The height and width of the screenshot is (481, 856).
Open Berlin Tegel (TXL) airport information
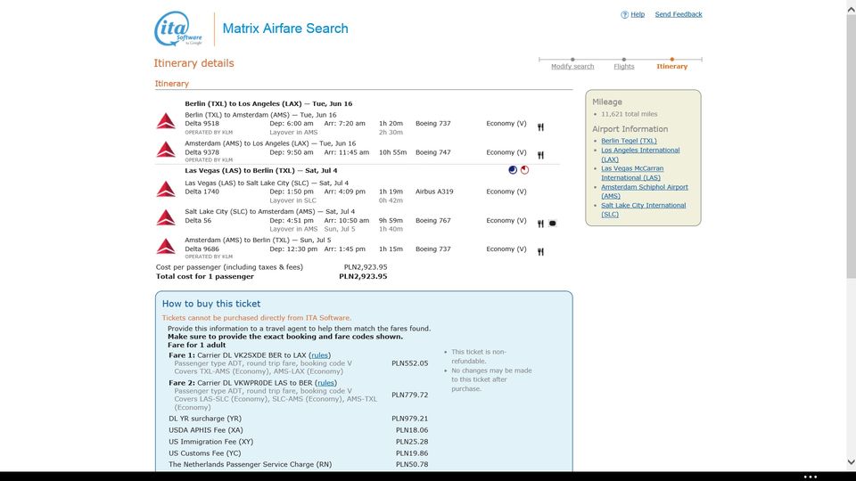coord(629,141)
